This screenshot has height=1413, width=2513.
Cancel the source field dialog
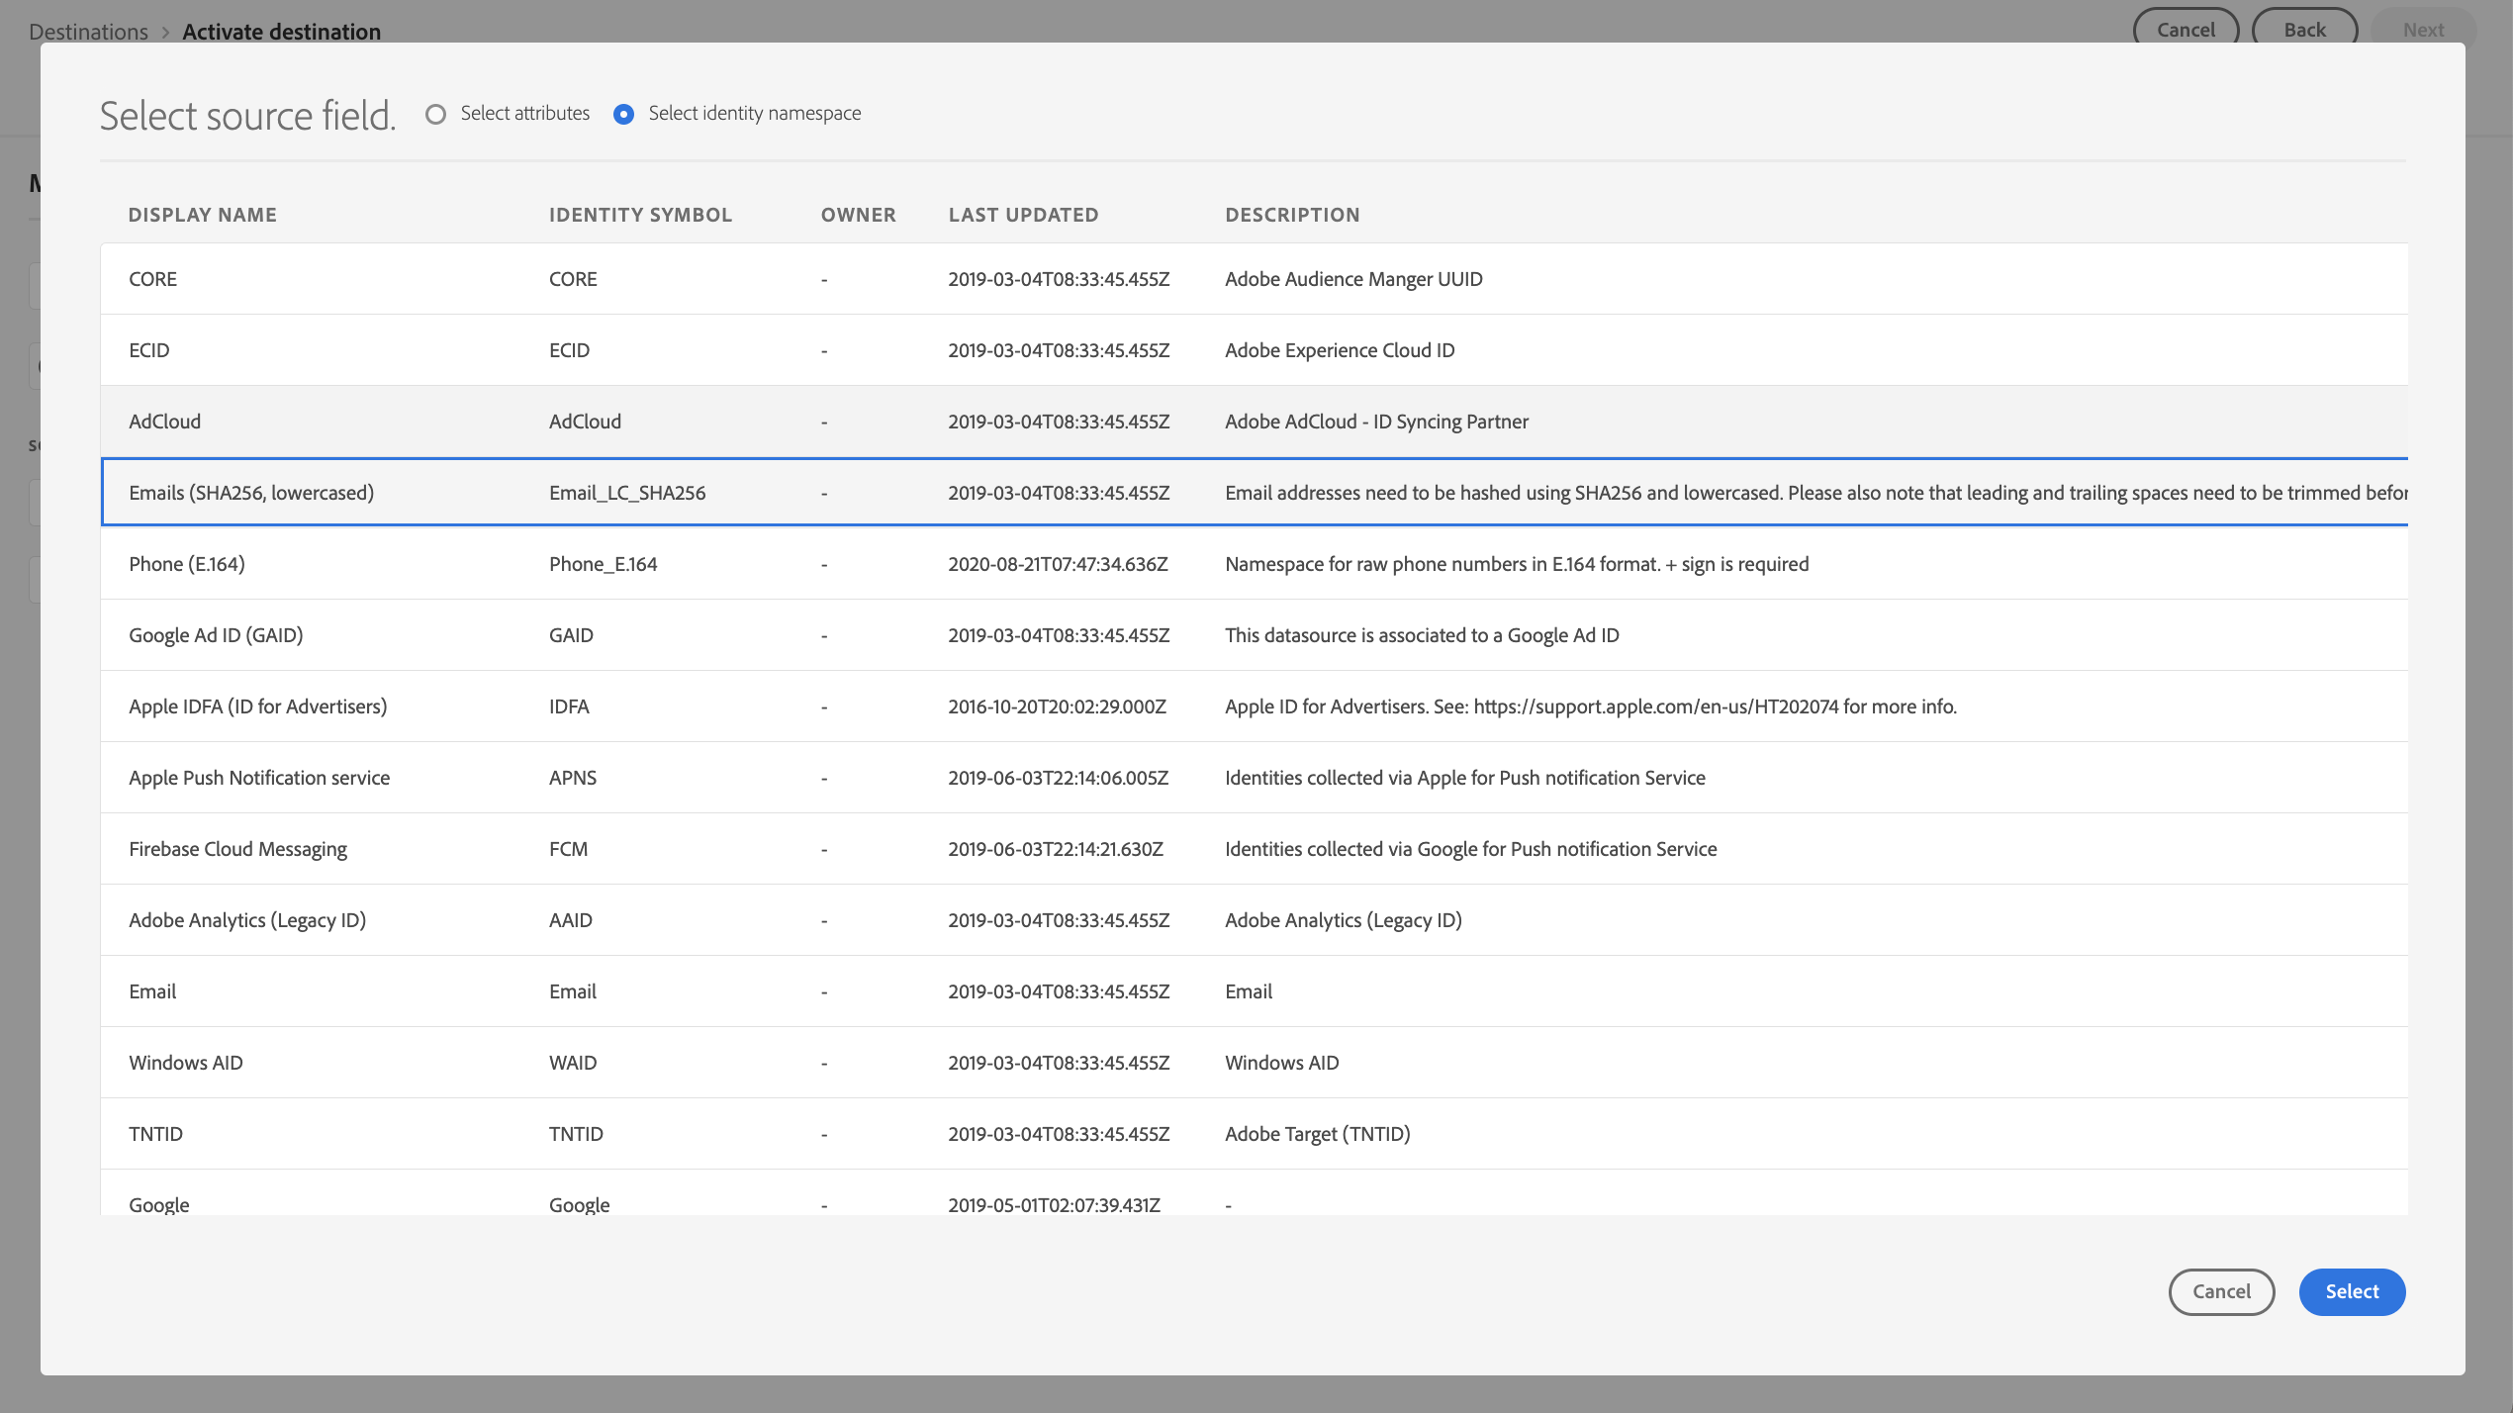click(2221, 1291)
